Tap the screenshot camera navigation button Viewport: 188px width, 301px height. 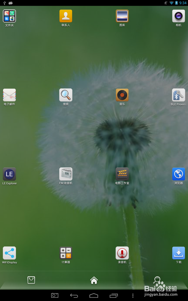pos(55,296)
